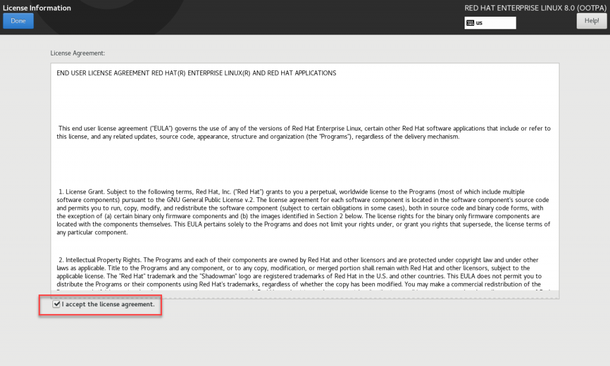Toggle the accept the license agreement checkbox
This screenshot has width=610, height=366.
coord(57,304)
